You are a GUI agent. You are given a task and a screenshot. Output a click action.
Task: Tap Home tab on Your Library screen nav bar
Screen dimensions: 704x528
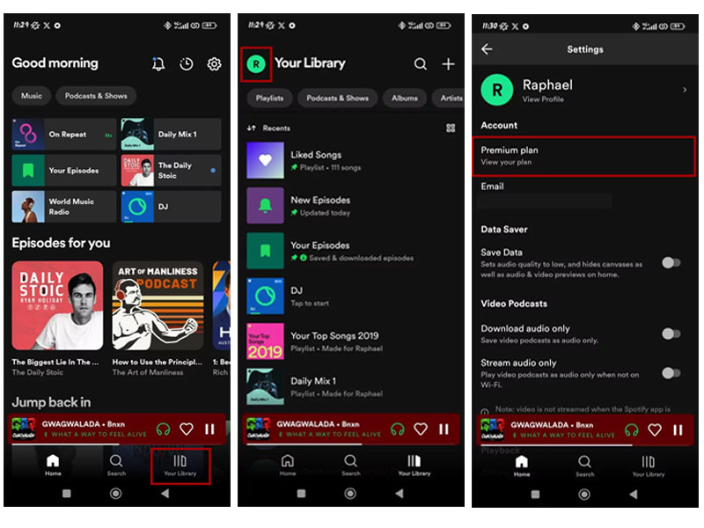(288, 466)
